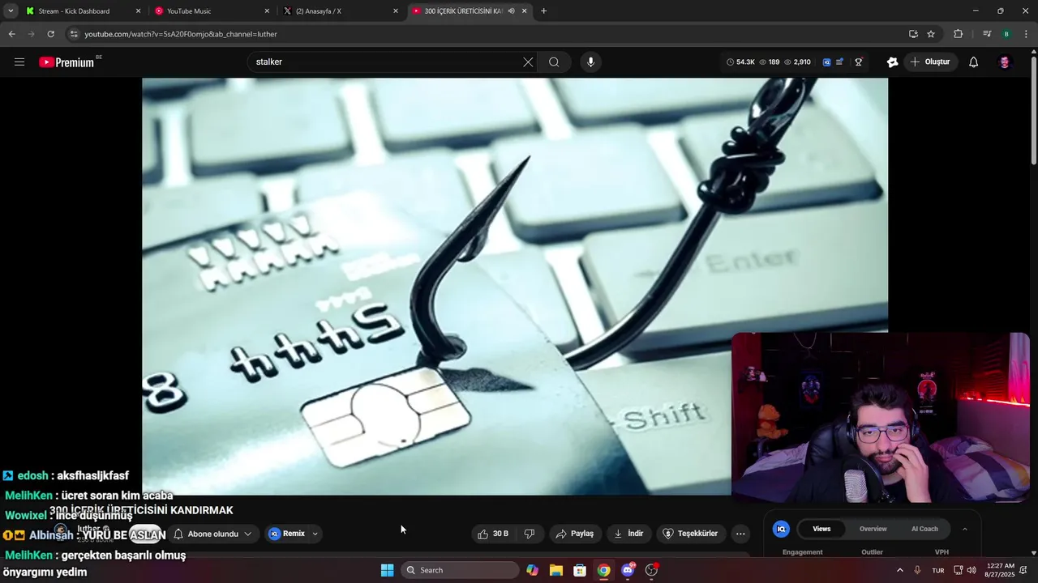Open the Windows Start menu
The height and width of the screenshot is (583, 1038).
coord(388,570)
